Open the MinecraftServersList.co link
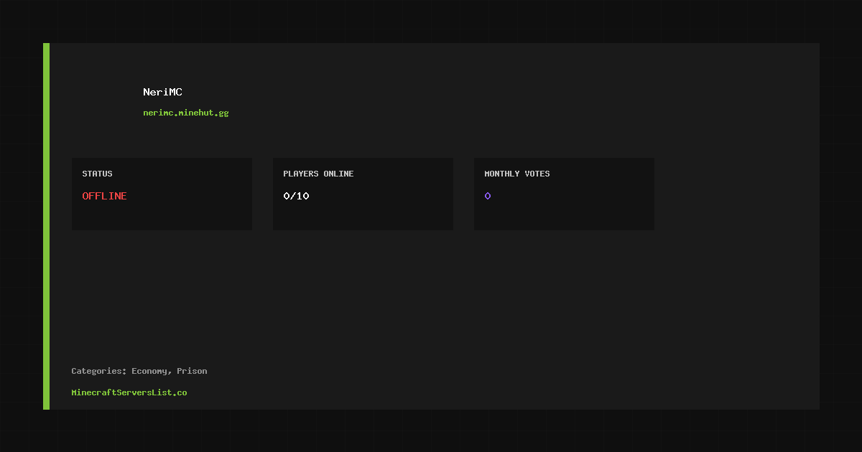The width and height of the screenshot is (862, 452). (x=129, y=392)
